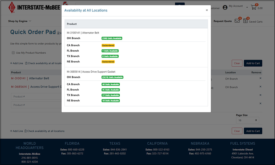Image resolution: width=275 pixels, height=165 pixels.
Task: Click the Texas sales number 844-836-2841
Action: coord(119,150)
